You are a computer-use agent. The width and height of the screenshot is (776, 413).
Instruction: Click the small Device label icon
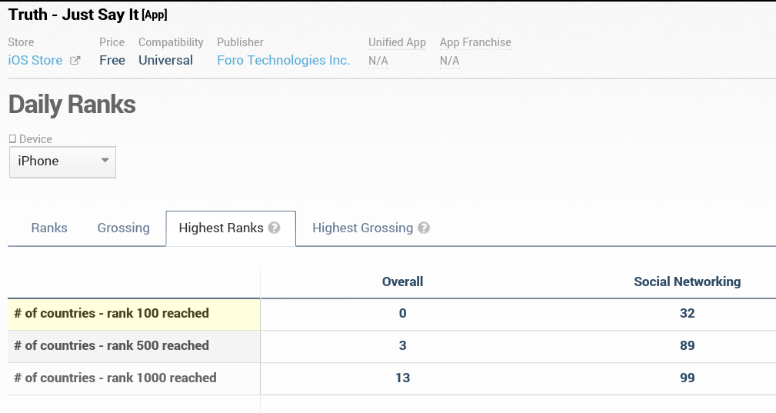click(x=12, y=139)
